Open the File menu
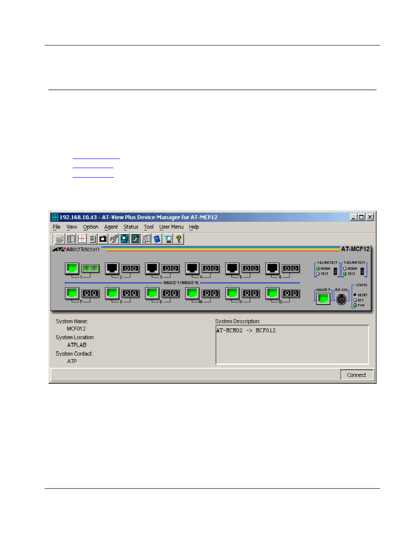Viewport: 413px width, 535px height. (57, 227)
